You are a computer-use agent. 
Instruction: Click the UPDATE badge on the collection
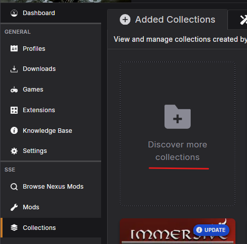pos(211,230)
